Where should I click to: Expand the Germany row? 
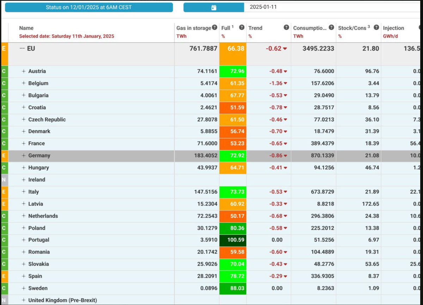coord(24,155)
